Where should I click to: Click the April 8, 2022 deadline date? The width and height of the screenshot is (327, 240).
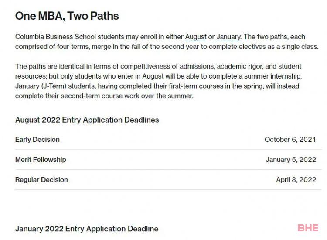296,180
